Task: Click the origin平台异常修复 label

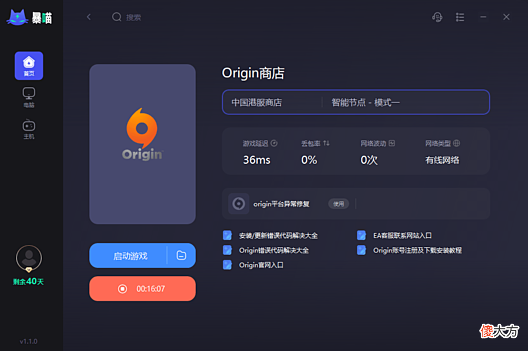Action: tap(281, 204)
